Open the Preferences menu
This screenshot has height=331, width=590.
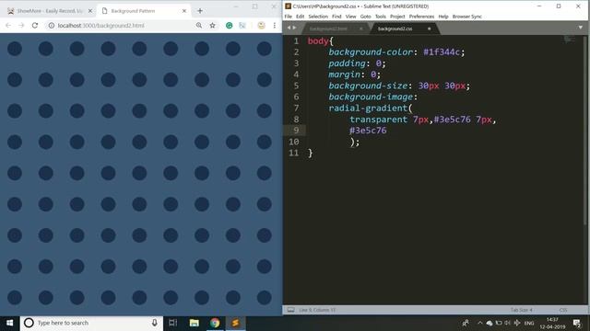point(421,17)
